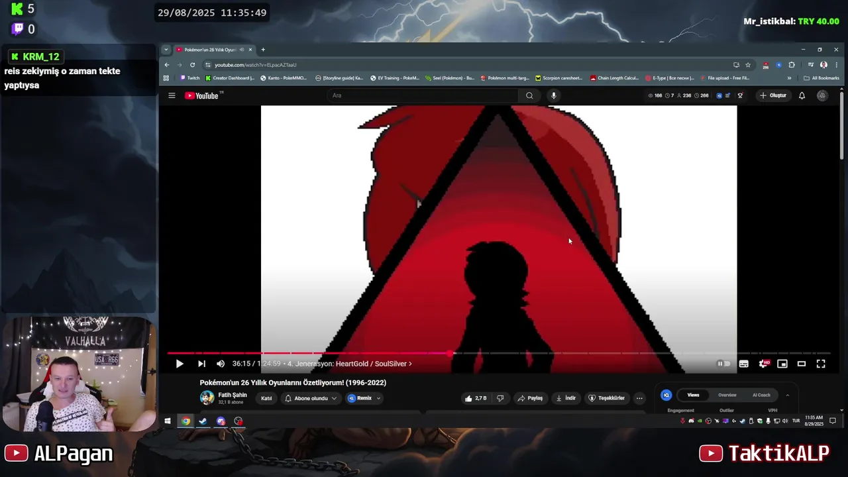
Task: Click the Steam taskbar icon
Action: (203, 421)
